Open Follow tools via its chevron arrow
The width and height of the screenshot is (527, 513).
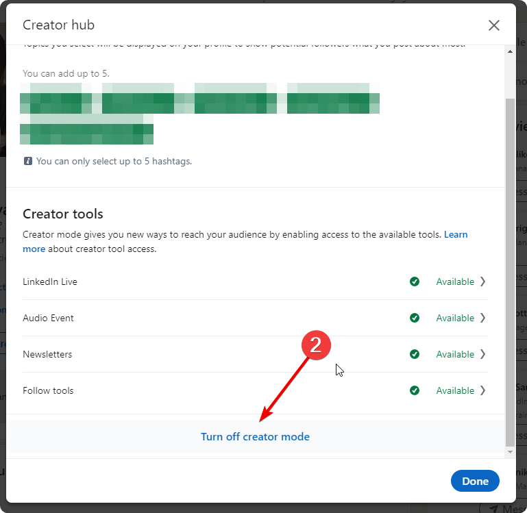pyautogui.click(x=482, y=390)
